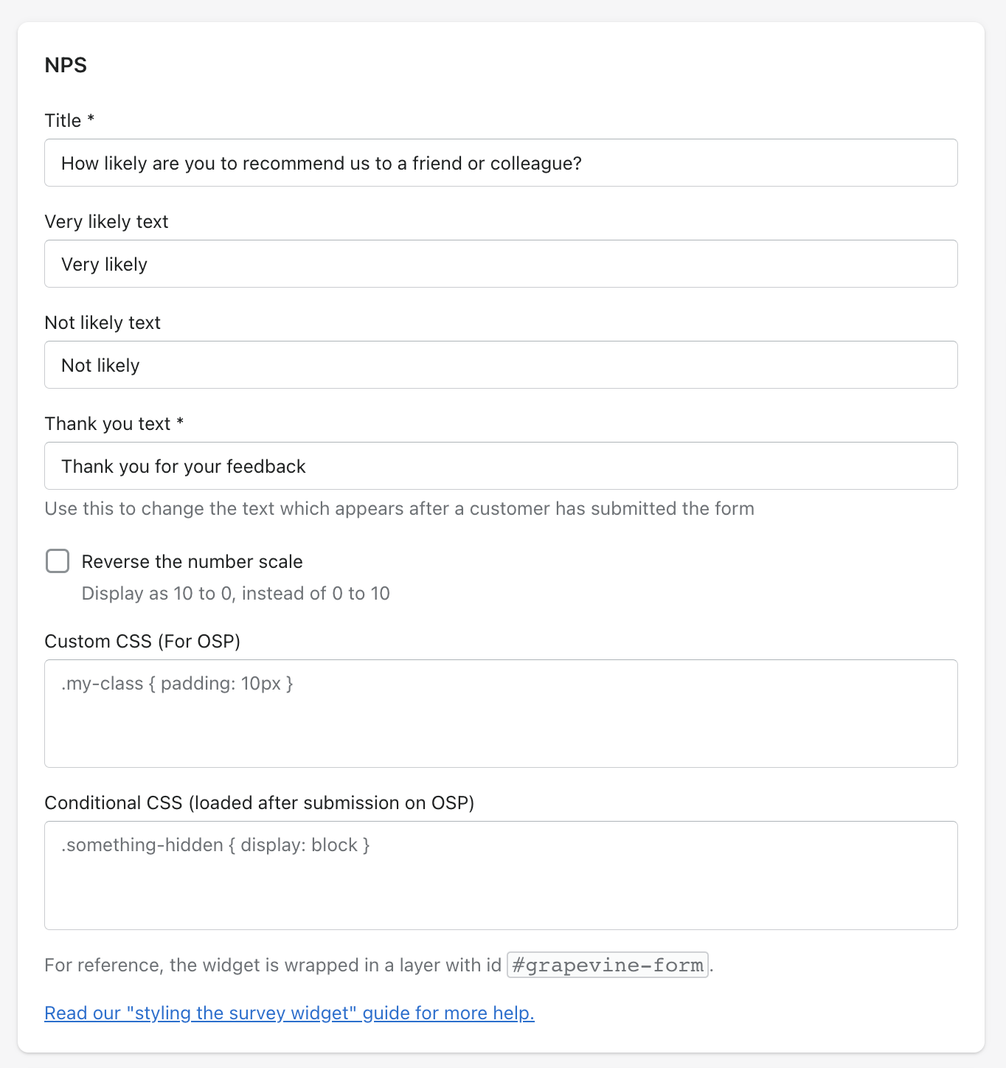
Task: Focus the Very likely text field
Action: coord(501,264)
